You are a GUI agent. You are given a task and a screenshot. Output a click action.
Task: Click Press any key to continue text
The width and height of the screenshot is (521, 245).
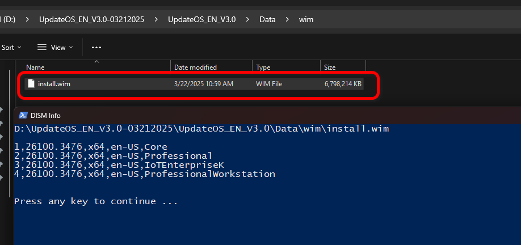point(96,201)
